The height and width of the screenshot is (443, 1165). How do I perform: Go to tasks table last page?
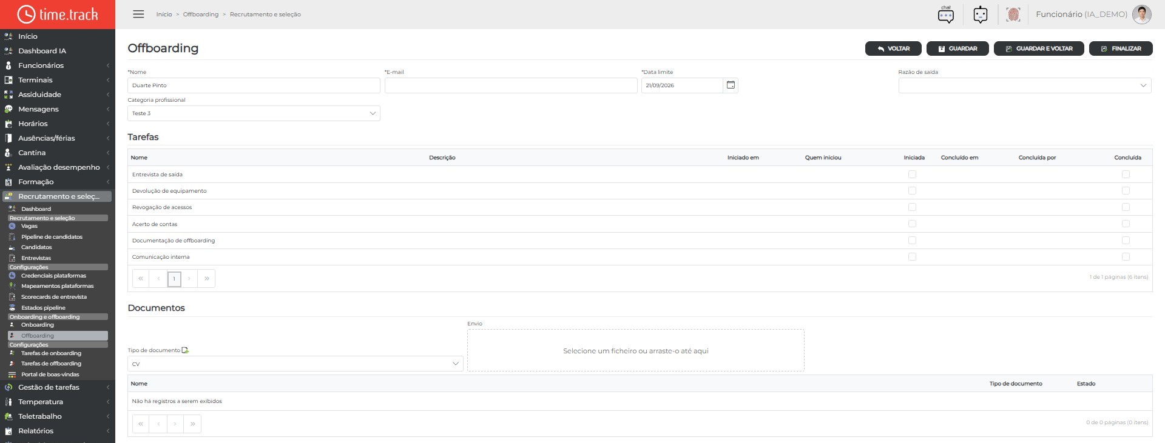point(207,279)
